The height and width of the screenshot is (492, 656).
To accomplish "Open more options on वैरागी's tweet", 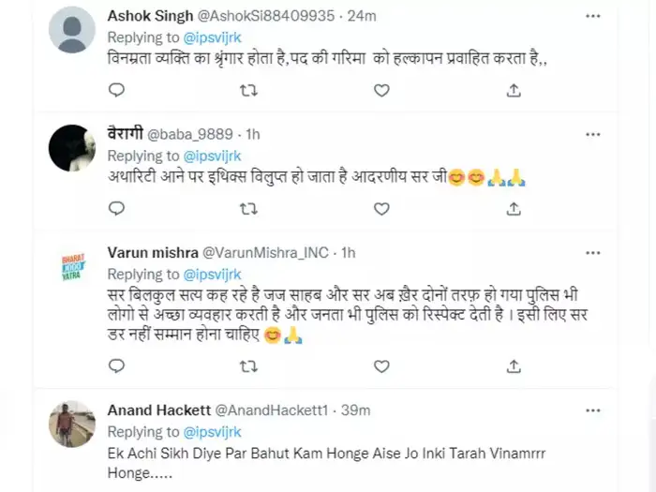I will [x=593, y=135].
